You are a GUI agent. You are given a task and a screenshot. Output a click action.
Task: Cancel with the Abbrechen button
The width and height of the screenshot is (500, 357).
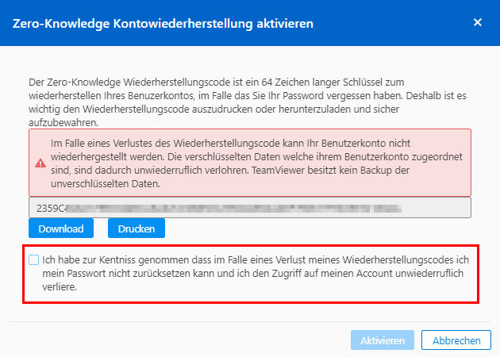point(456,340)
